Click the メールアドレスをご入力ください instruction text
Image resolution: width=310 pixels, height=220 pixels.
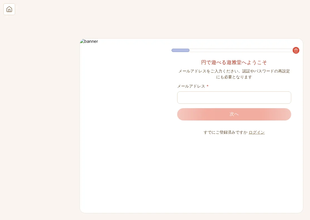click(x=234, y=74)
